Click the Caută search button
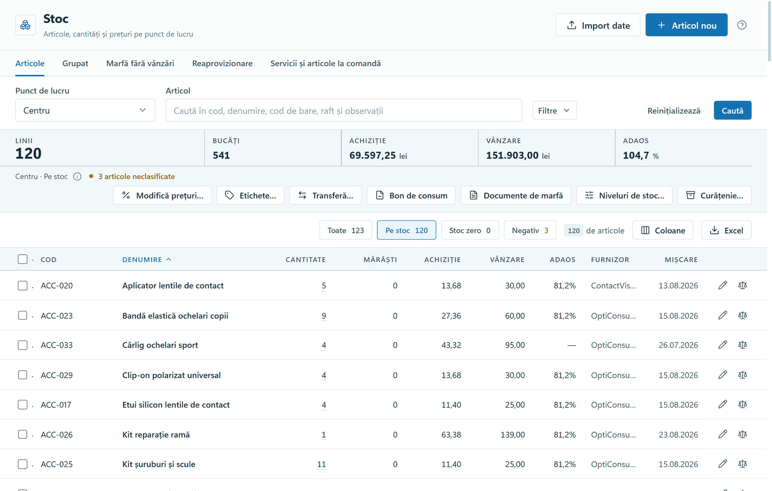Viewport: 772px width, 491px height. (x=732, y=110)
